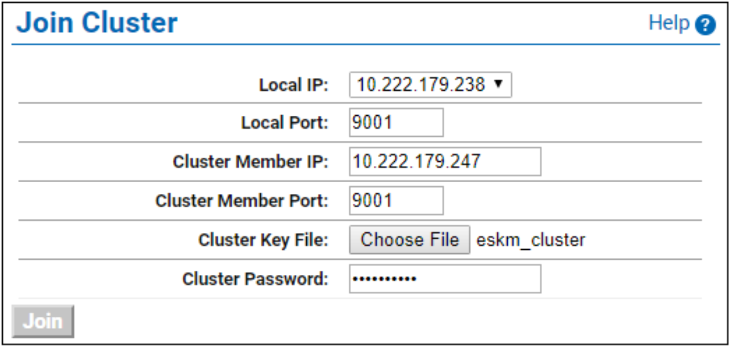The height and width of the screenshot is (348, 730).
Task: Click the Join button
Action: (x=43, y=321)
